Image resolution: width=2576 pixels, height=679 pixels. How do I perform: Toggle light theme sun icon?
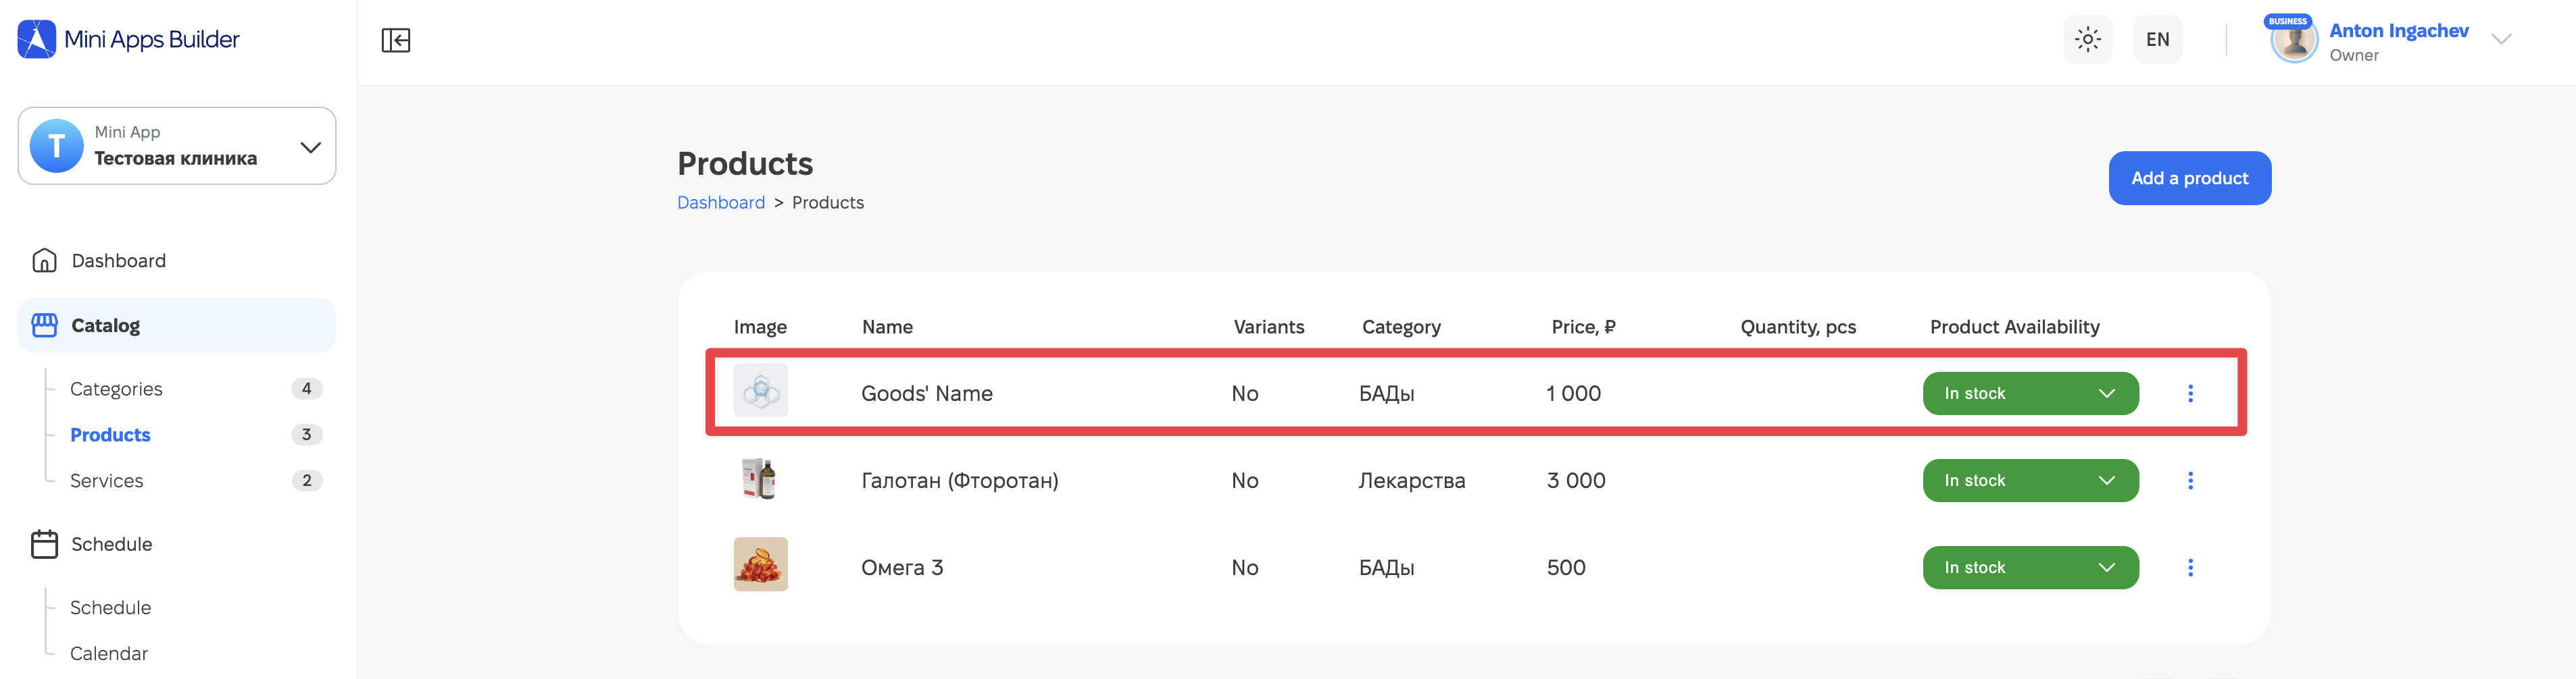(2088, 40)
